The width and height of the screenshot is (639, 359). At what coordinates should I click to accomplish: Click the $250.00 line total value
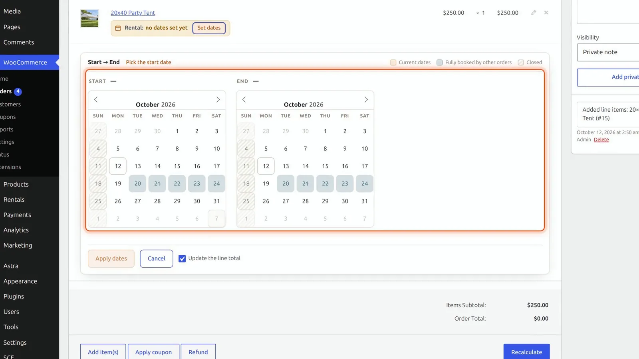(508, 13)
